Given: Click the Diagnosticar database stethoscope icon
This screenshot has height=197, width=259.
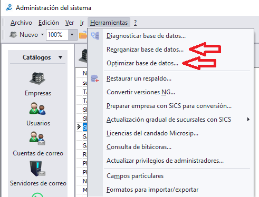Looking at the screenshot, I should pos(95,36).
